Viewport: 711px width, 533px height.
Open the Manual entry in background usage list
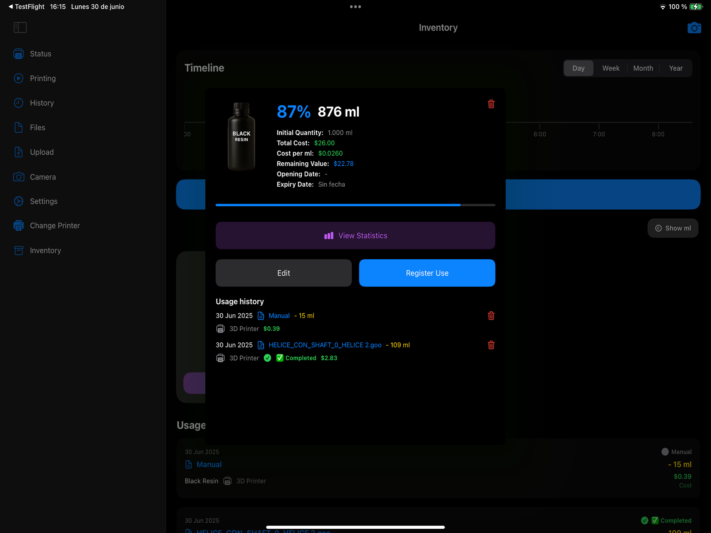209,464
